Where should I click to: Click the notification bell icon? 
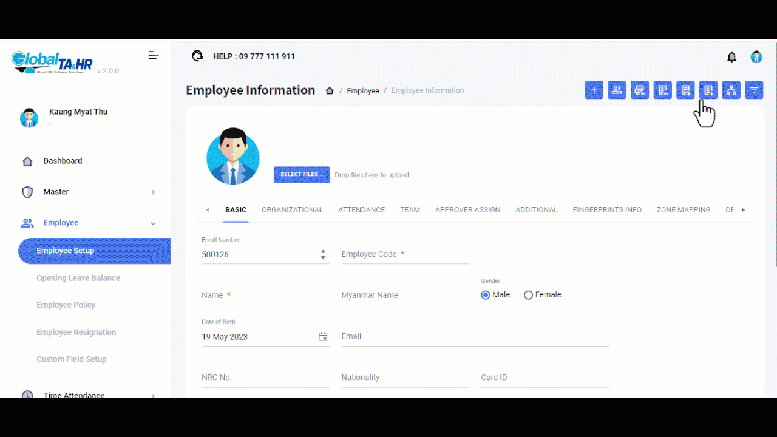coord(731,57)
